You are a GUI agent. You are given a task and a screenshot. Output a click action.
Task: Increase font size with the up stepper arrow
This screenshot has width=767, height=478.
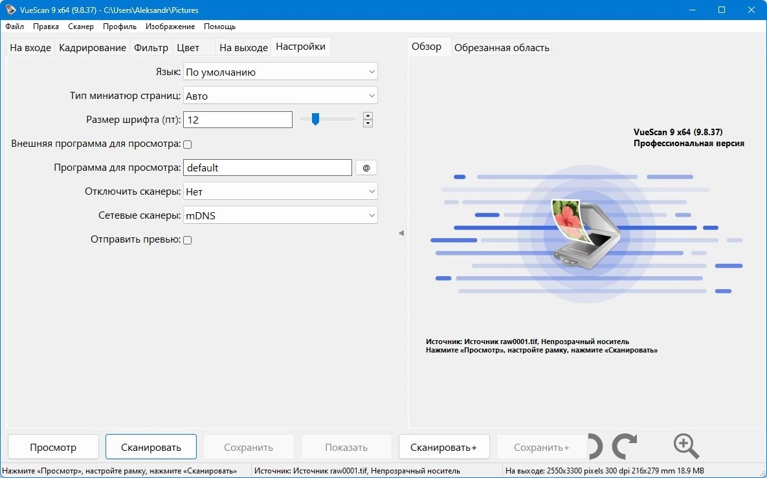coord(368,116)
